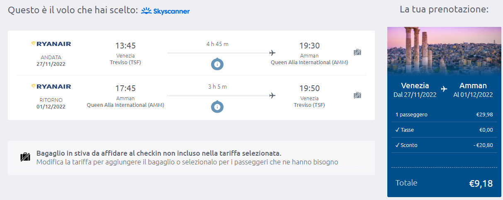Click "Modifica la tariffa" baggage text

187,162
